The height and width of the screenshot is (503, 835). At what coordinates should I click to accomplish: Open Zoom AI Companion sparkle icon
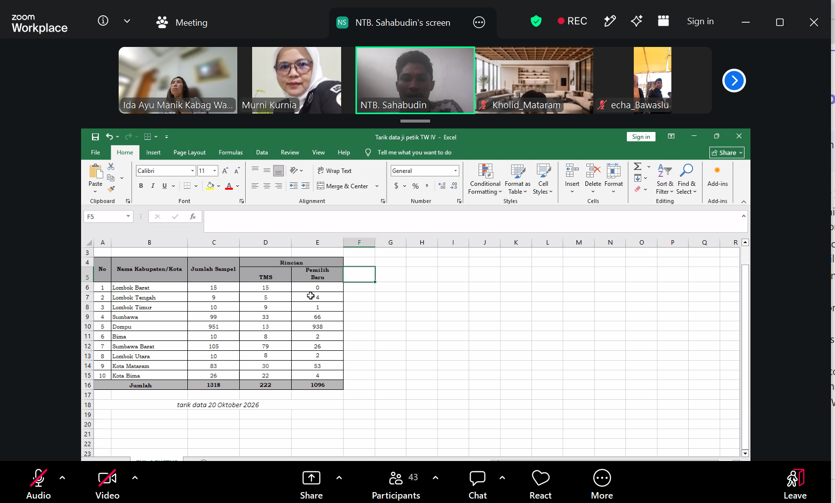[x=637, y=21]
